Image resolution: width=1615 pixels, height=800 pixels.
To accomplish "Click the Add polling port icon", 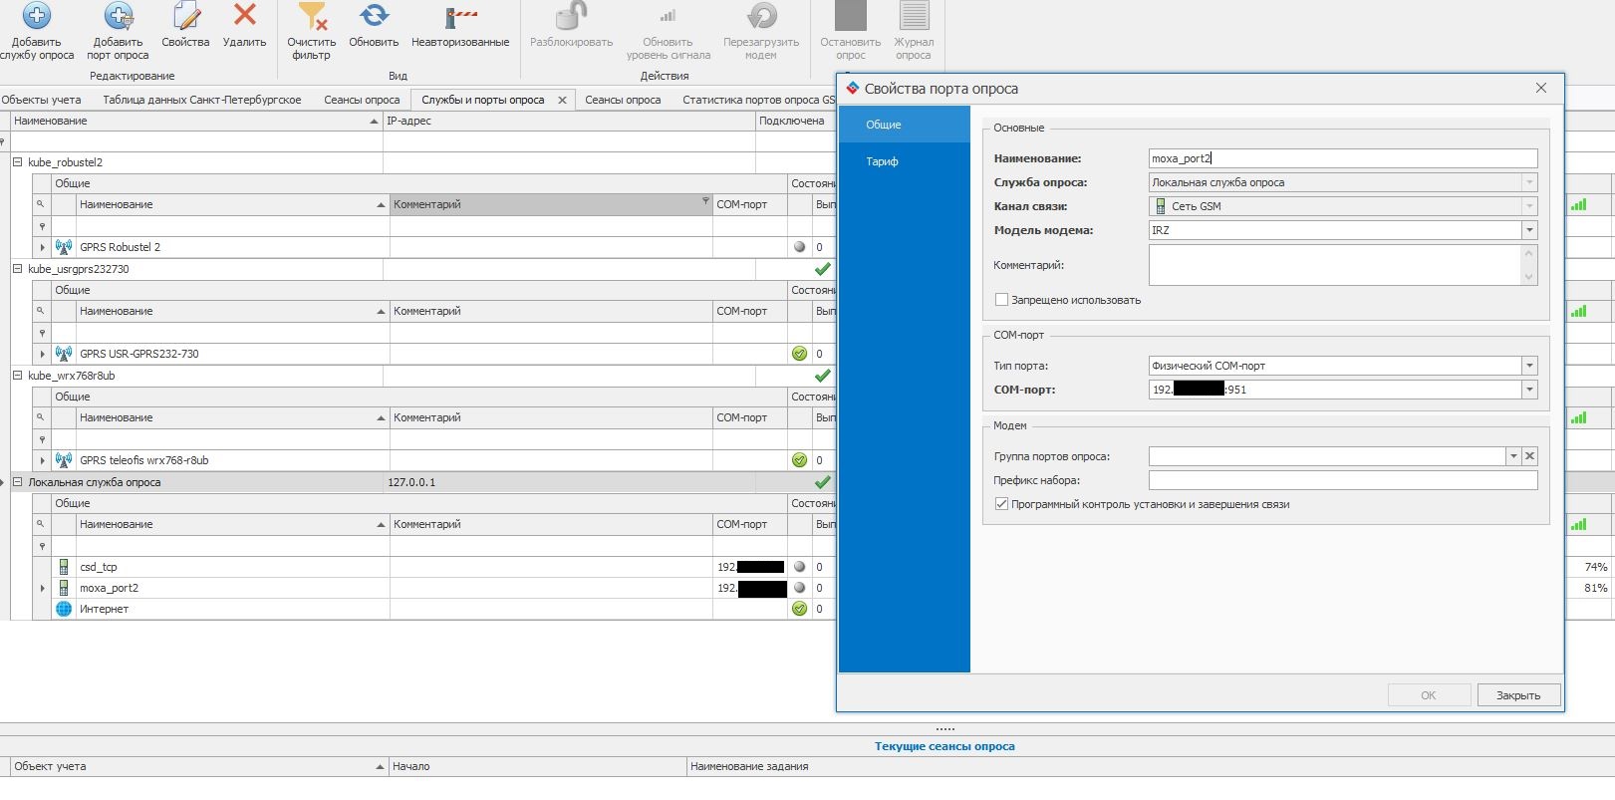I will click(x=118, y=17).
